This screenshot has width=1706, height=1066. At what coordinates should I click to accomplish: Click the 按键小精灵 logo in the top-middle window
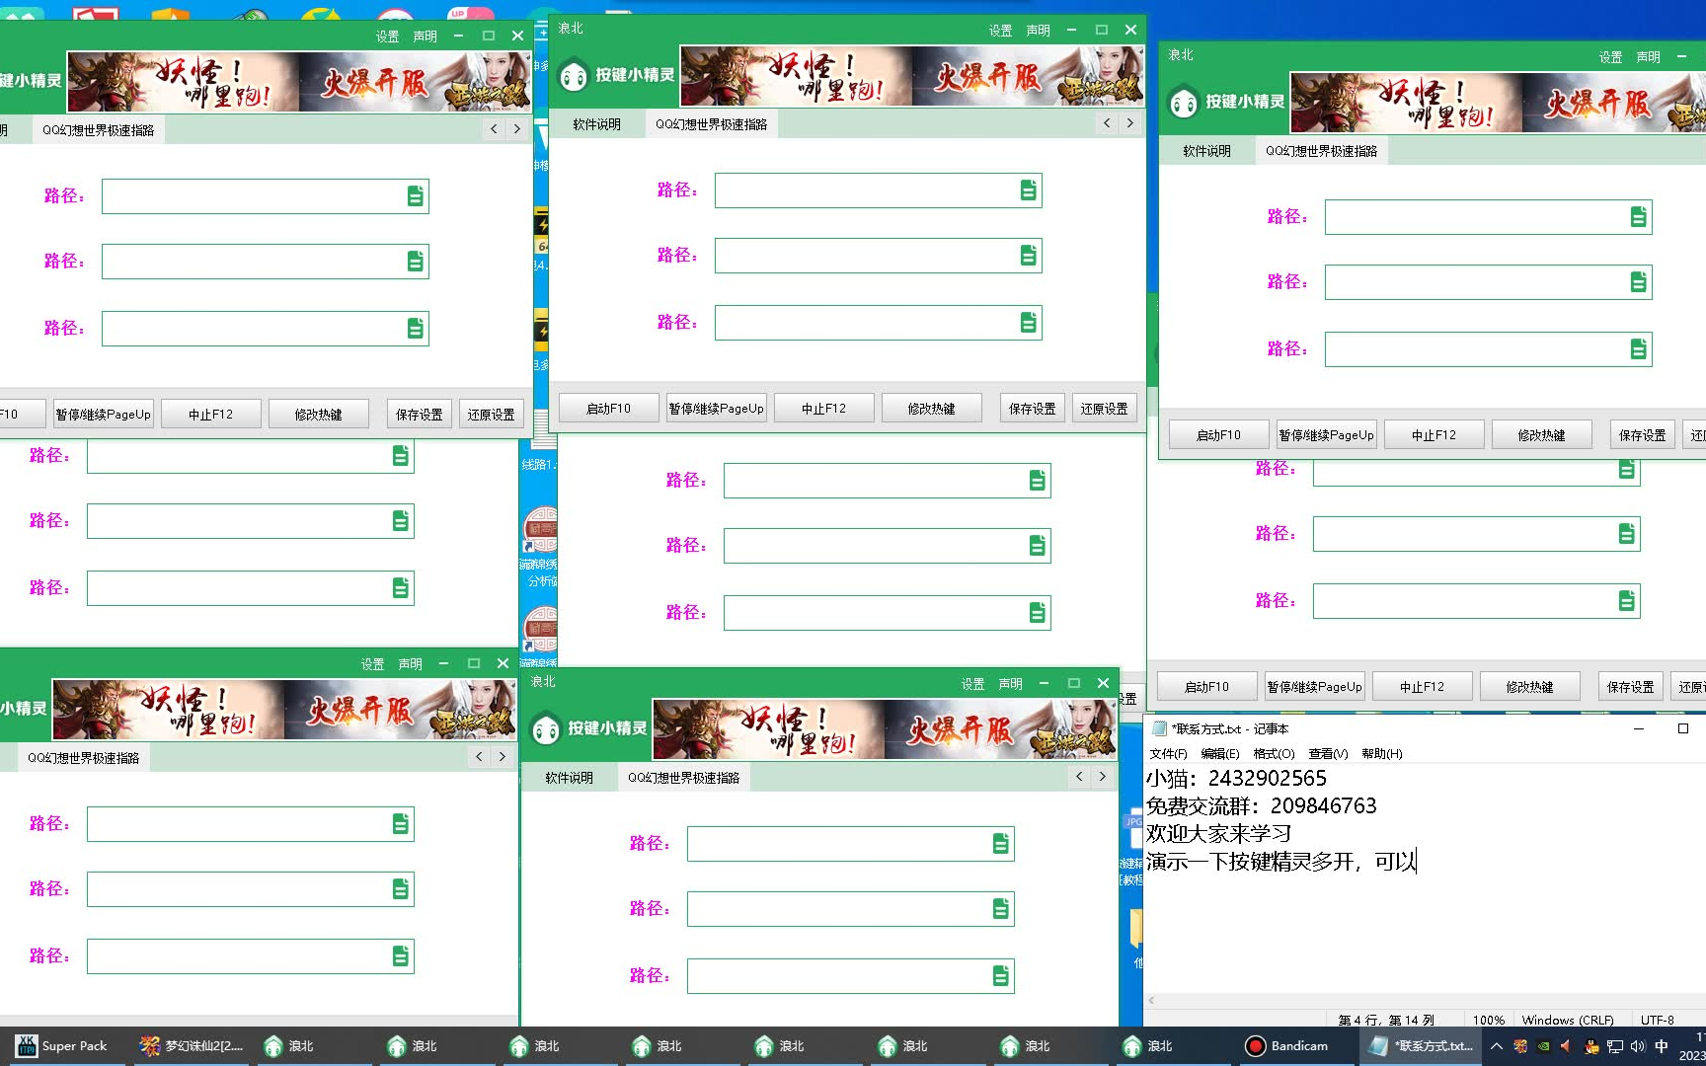pyautogui.click(x=616, y=75)
